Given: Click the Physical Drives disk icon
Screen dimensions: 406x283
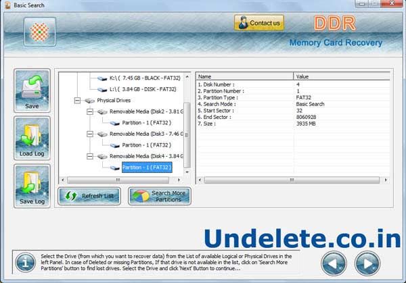Looking at the screenshot, I should (89, 101).
